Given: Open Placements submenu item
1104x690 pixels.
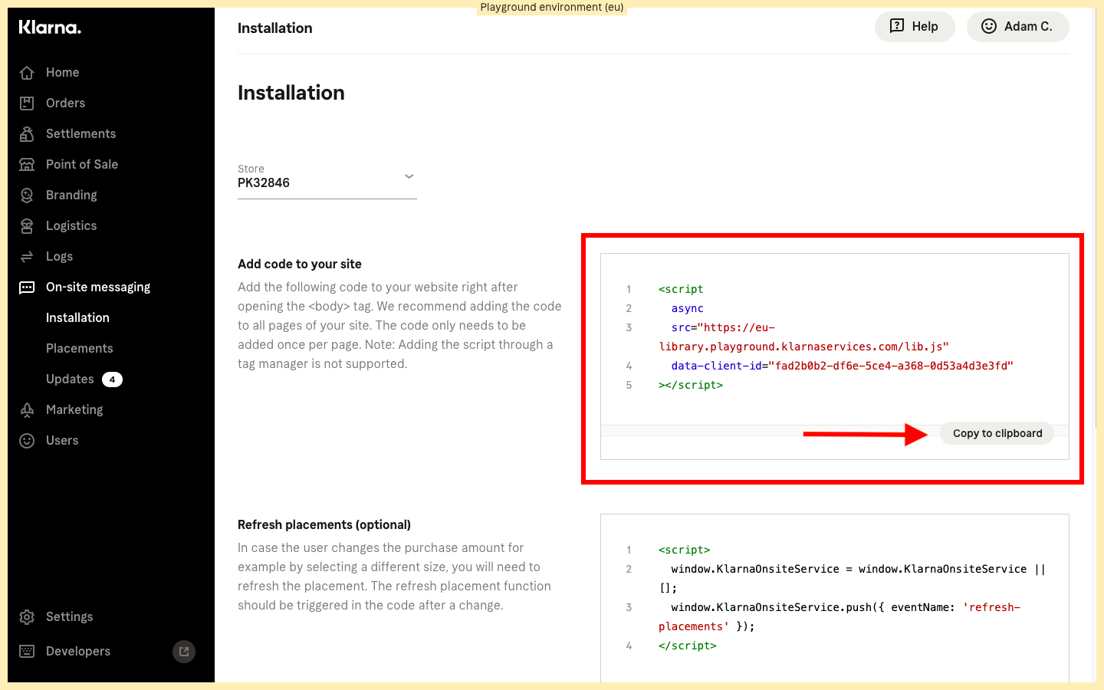Looking at the screenshot, I should coord(79,348).
